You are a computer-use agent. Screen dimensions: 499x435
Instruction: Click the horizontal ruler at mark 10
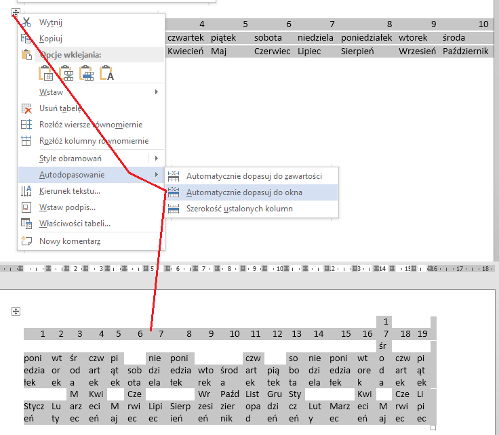(280, 269)
